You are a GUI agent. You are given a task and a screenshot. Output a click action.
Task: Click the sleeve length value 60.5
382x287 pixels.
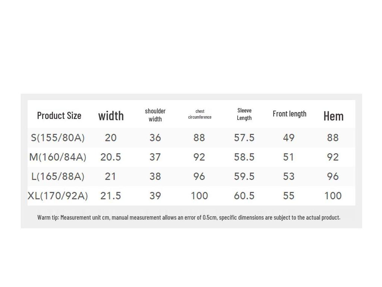click(244, 196)
